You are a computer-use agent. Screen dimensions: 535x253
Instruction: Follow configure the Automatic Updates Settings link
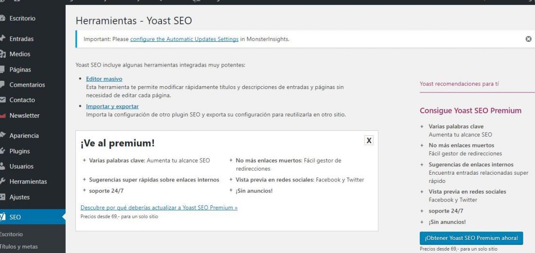(x=184, y=39)
